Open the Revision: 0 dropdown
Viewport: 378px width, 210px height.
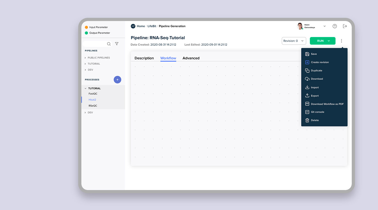294,41
